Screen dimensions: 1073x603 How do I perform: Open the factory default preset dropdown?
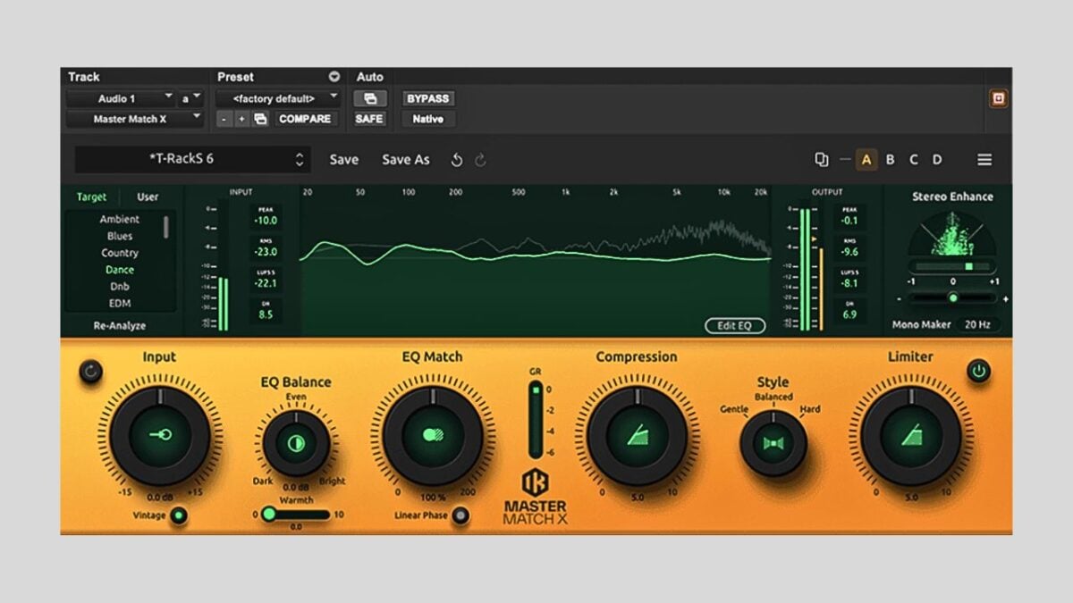[277, 98]
